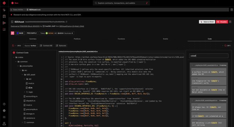Open search match 'it always has. V2 (Cobalt'
Image resolution: width=234 pixels, height=127 pixels.
[208, 107]
